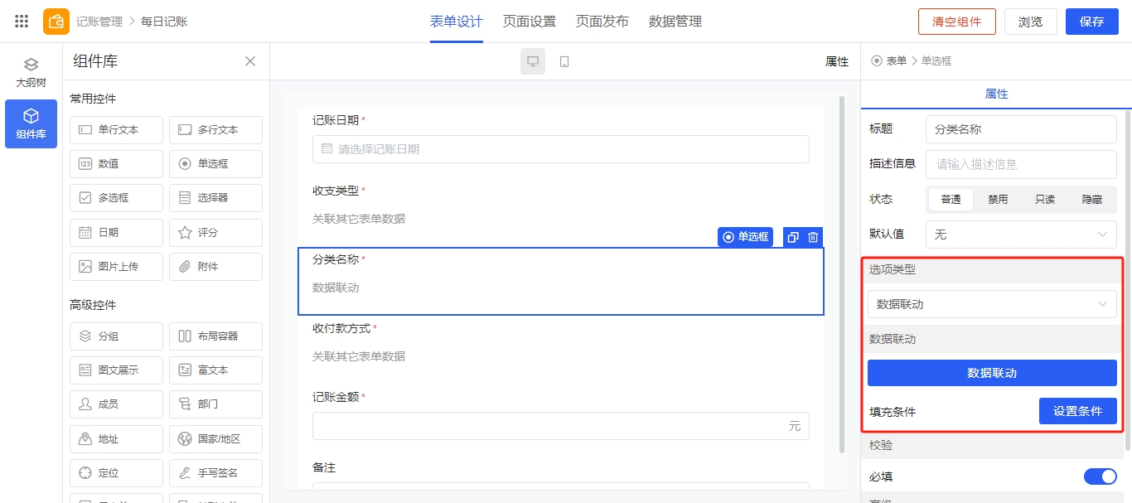
Task: Open the 数据管理 tab
Action: pos(675,22)
